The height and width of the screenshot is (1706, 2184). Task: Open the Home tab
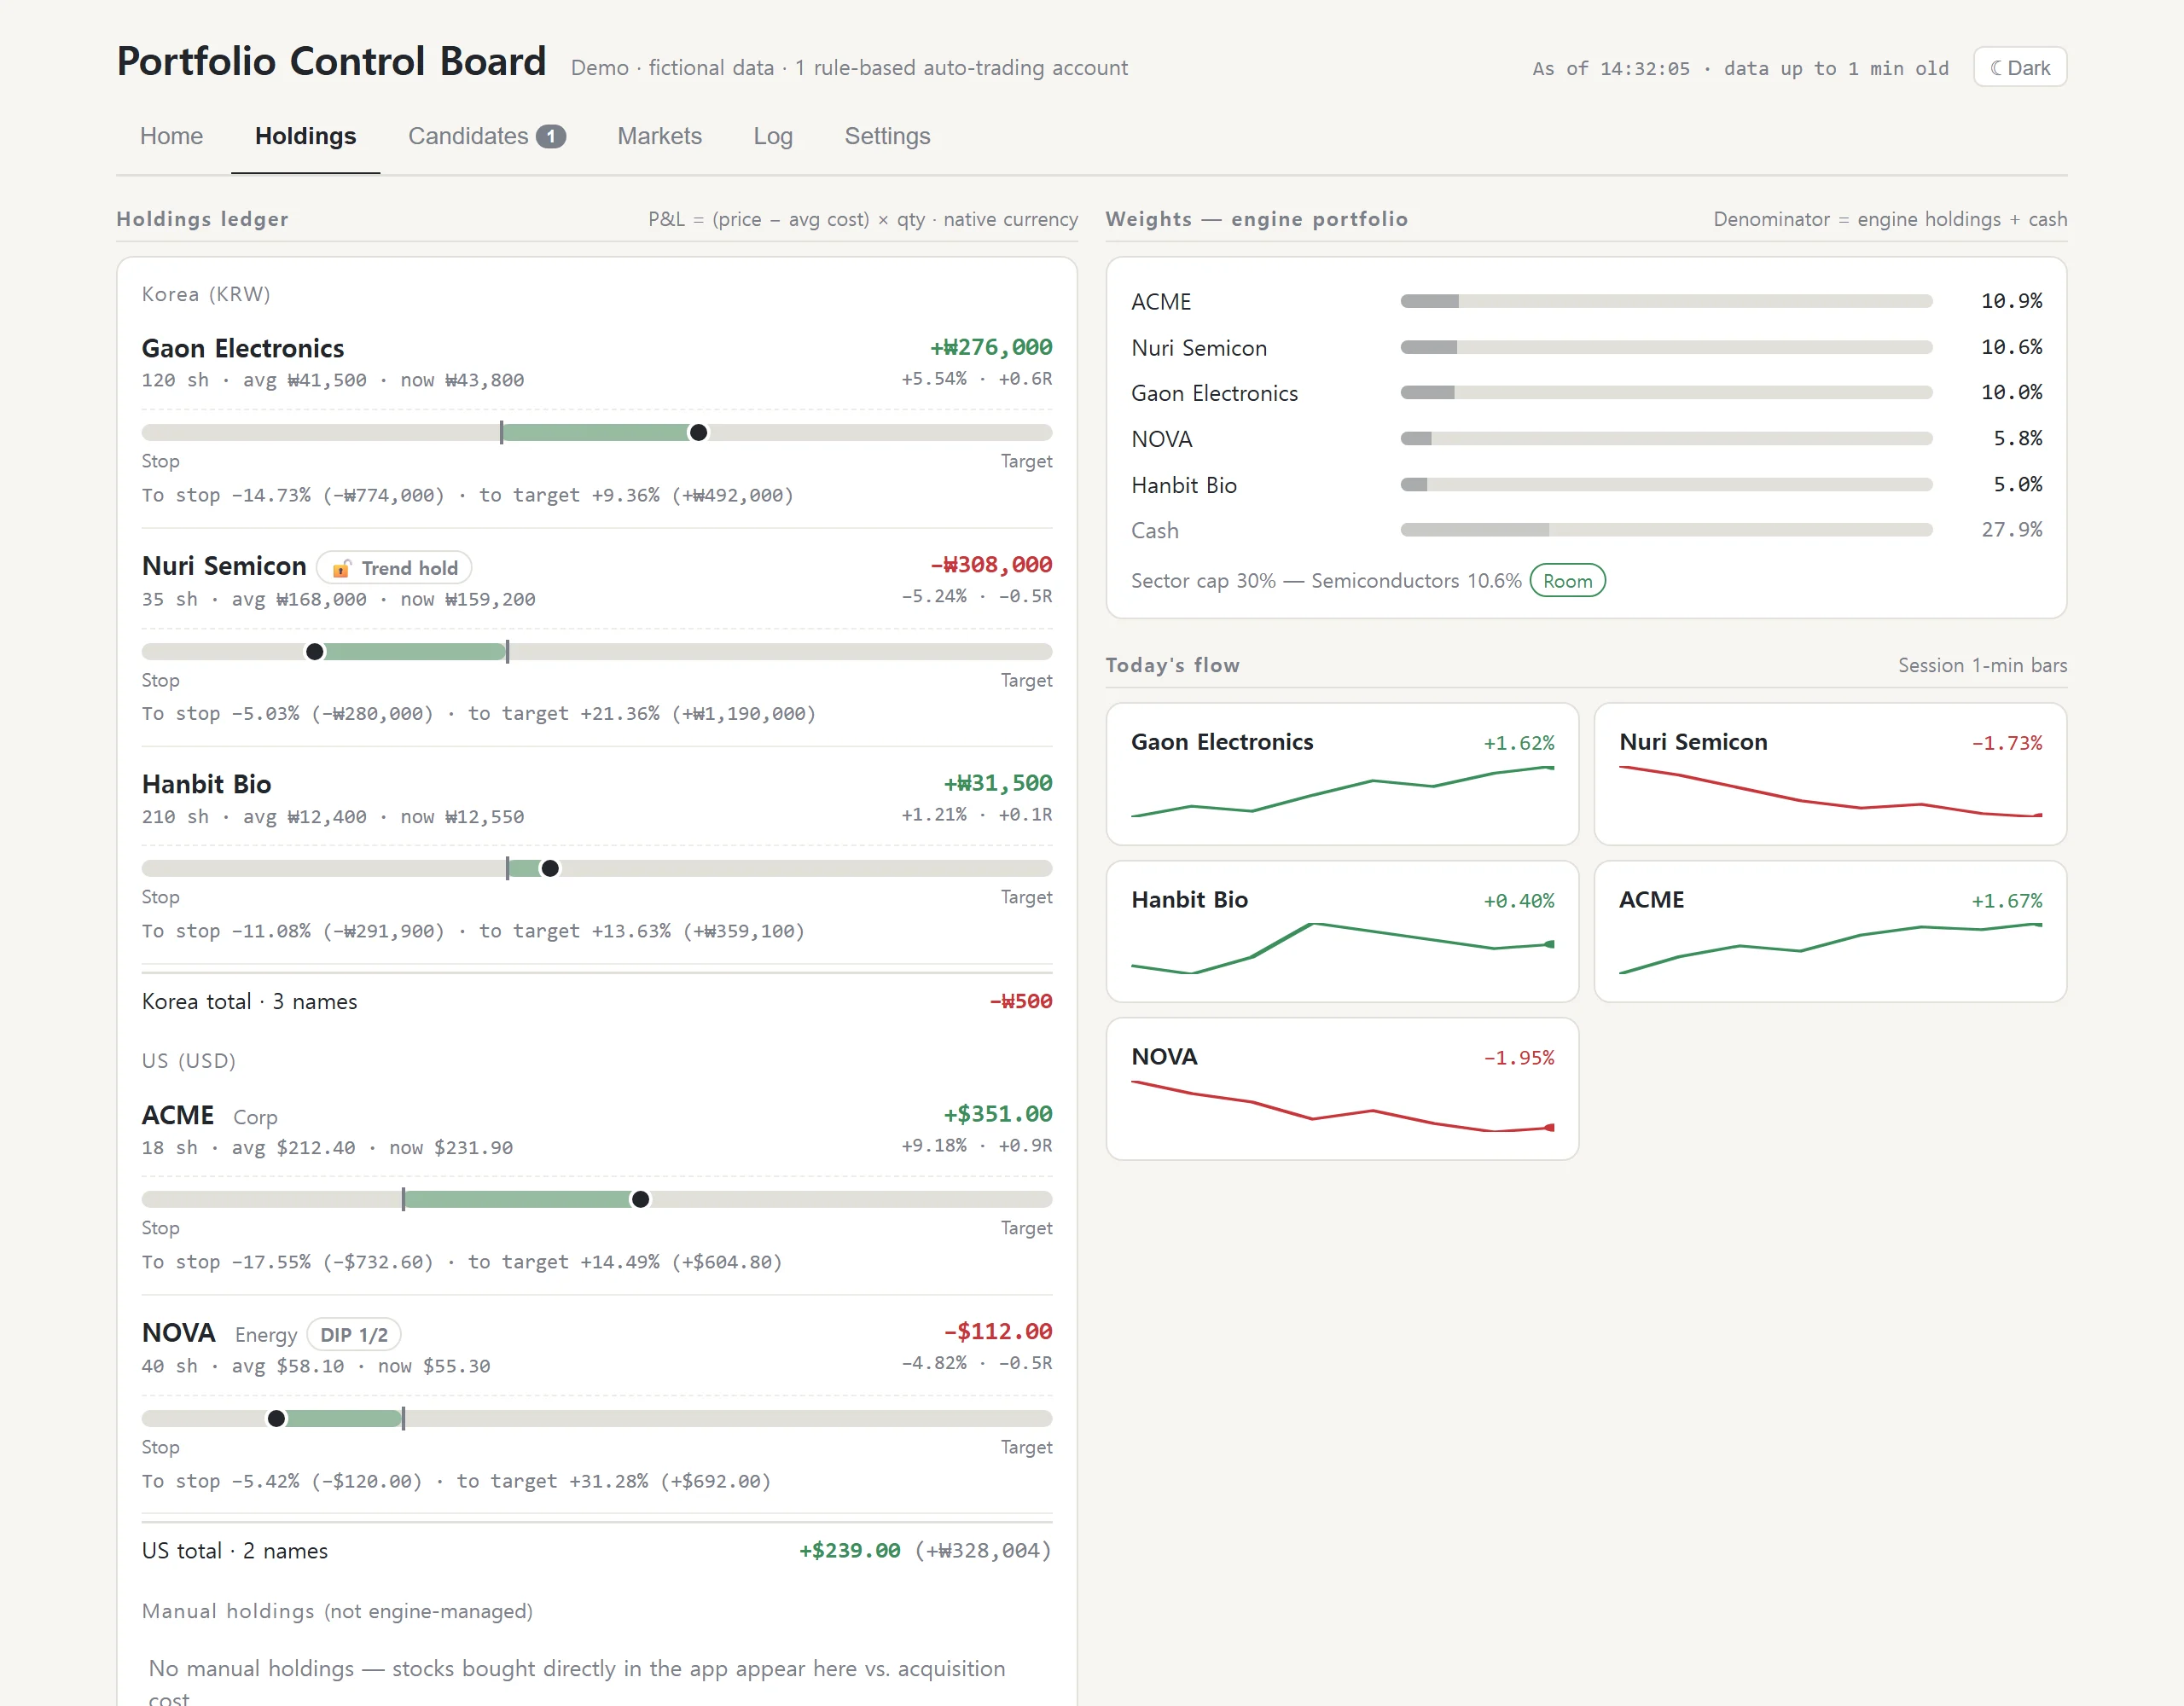point(171,136)
